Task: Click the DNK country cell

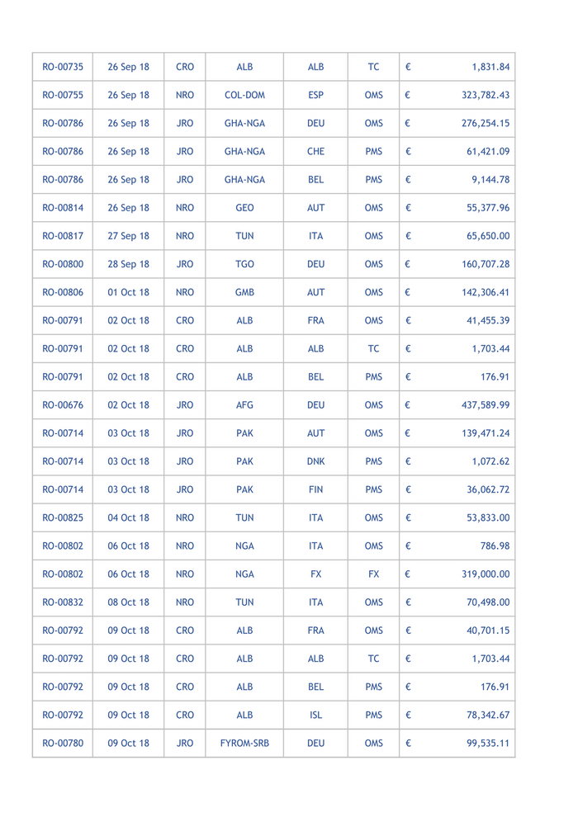Action: click(315, 461)
